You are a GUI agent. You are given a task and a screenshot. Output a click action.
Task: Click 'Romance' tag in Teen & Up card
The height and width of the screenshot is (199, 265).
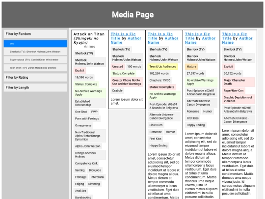(x=156, y=132)
